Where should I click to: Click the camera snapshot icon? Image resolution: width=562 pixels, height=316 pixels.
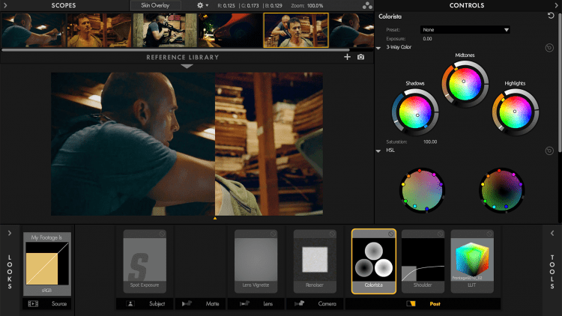pyautogui.click(x=361, y=57)
